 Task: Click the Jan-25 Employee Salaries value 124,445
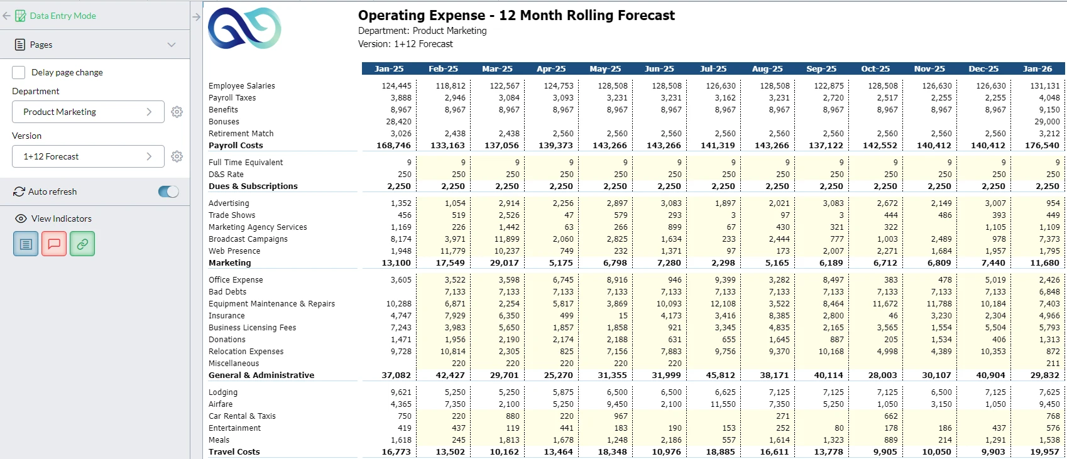397,85
